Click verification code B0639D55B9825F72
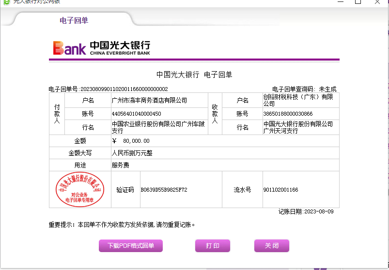This screenshot has width=389, height=270. (164, 190)
